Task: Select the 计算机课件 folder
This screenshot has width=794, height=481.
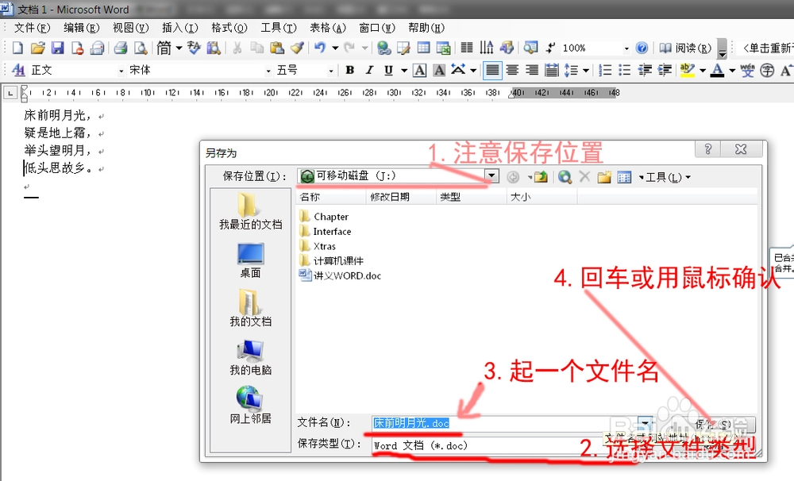Action: (x=332, y=261)
